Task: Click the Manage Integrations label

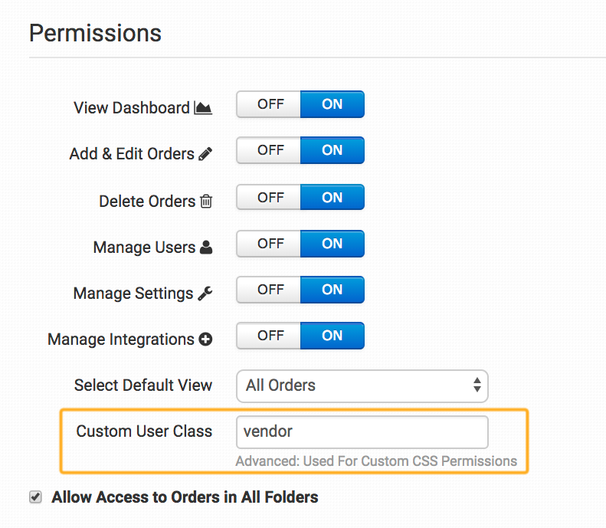Action: coord(121,339)
